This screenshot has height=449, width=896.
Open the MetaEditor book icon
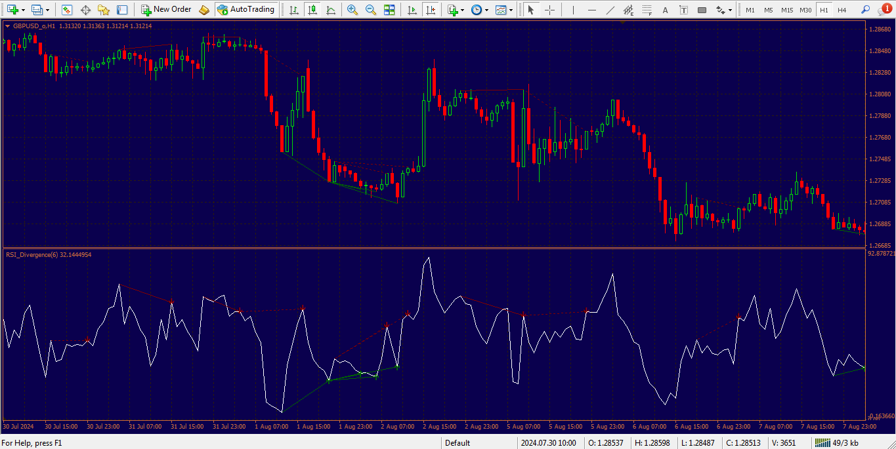coord(204,9)
